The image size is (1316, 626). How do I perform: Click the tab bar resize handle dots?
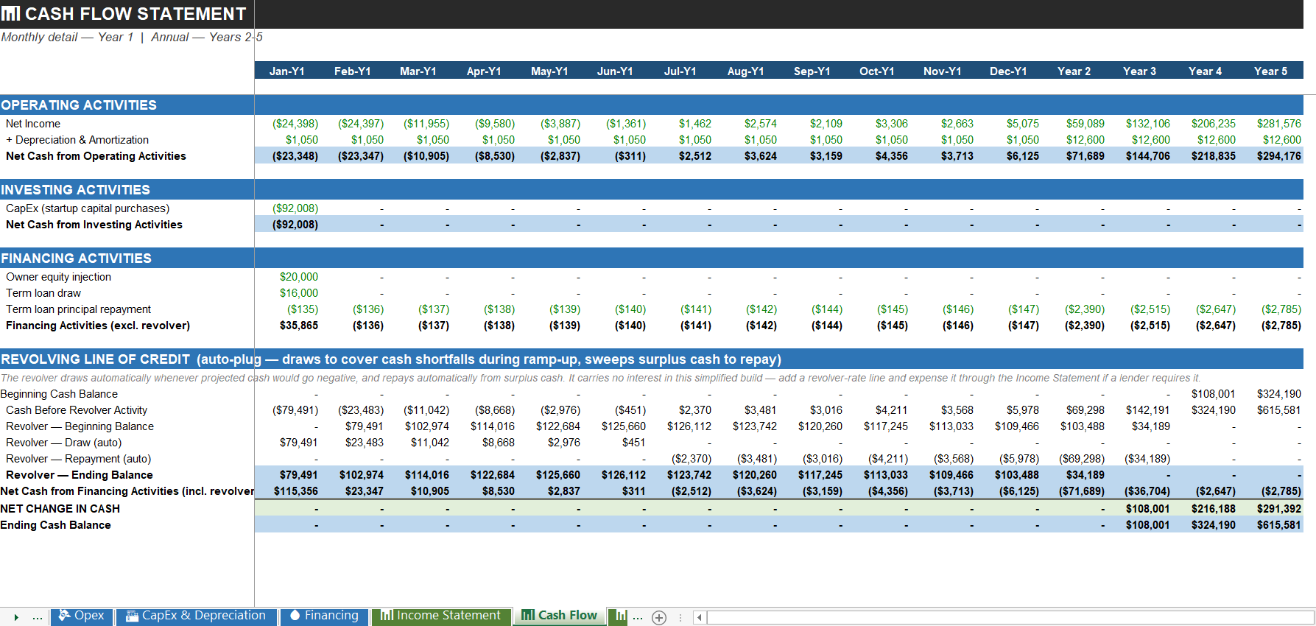tap(680, 617)
